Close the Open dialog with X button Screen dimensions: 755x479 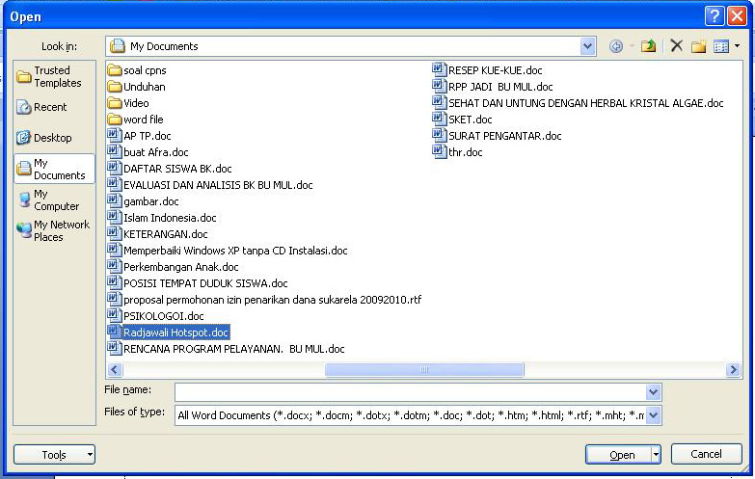pyautogui.click(x=737, y=15)
